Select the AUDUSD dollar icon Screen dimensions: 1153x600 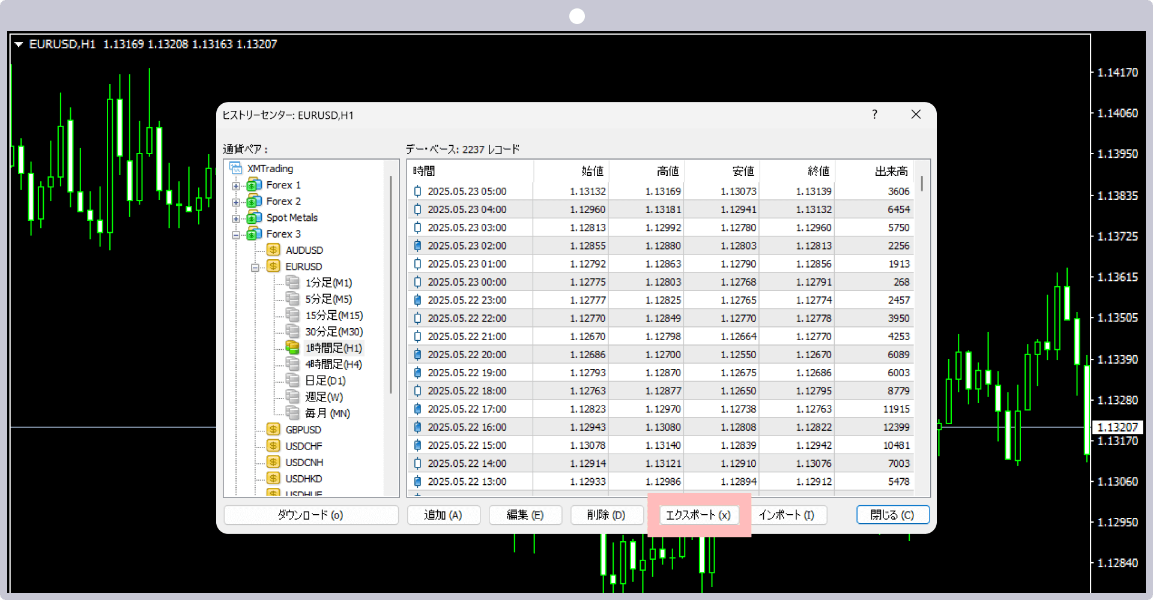click(273, 250)
